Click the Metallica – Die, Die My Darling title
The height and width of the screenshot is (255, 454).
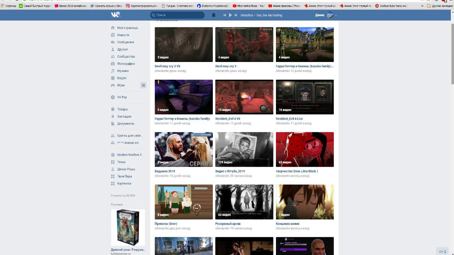[x=261, y=15]
